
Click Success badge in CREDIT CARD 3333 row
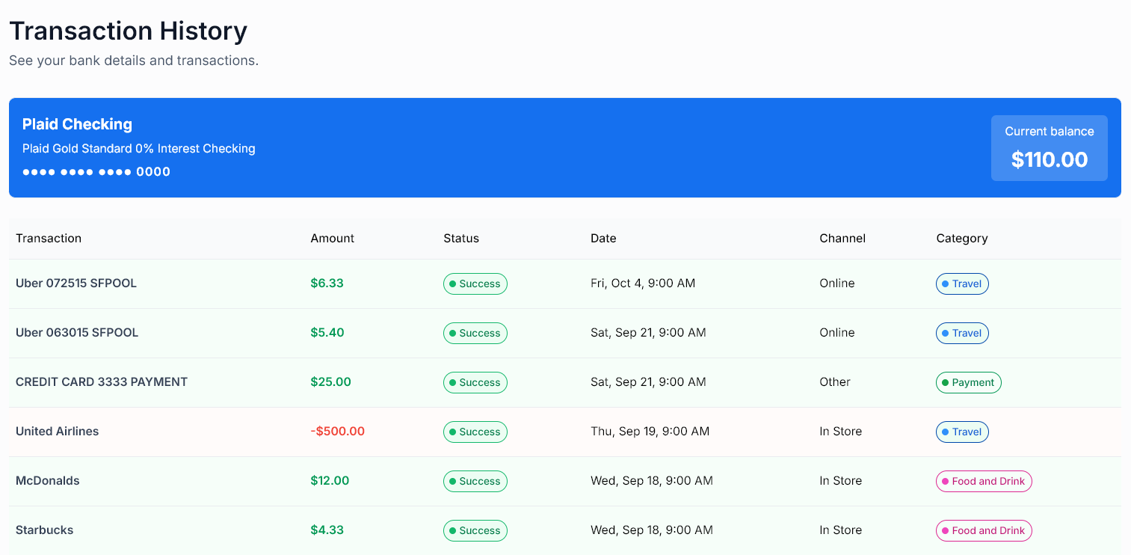[x=475, y=383]
